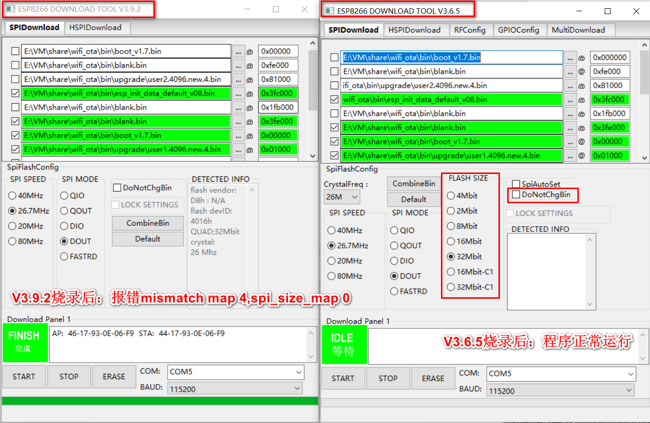Browse file for esp_init_data_default_v08.bin row in V3.9.2

click(x=238, y=94)
